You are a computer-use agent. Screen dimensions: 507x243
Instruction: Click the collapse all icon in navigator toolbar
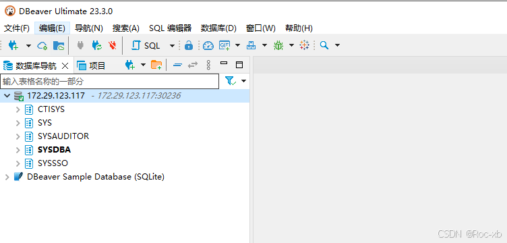pyautogui.click(x=177, y=65)
